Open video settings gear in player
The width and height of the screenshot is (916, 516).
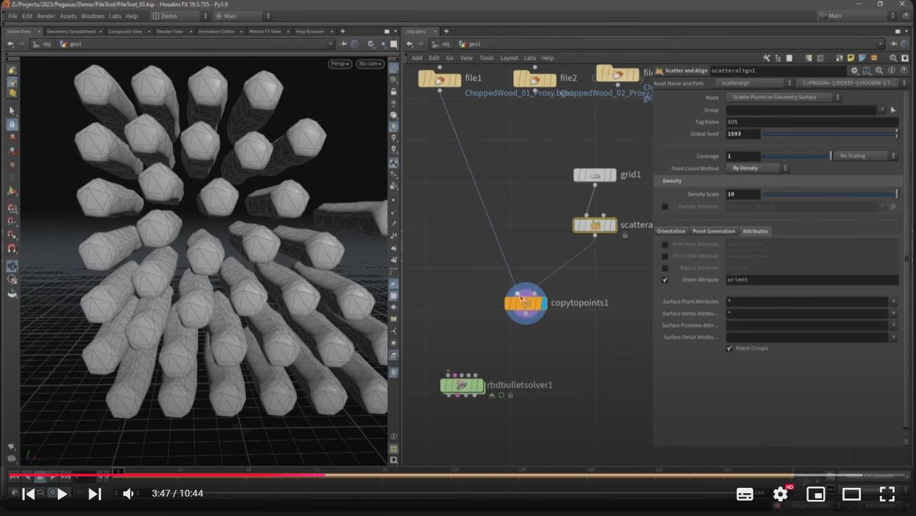coord(780,495)
